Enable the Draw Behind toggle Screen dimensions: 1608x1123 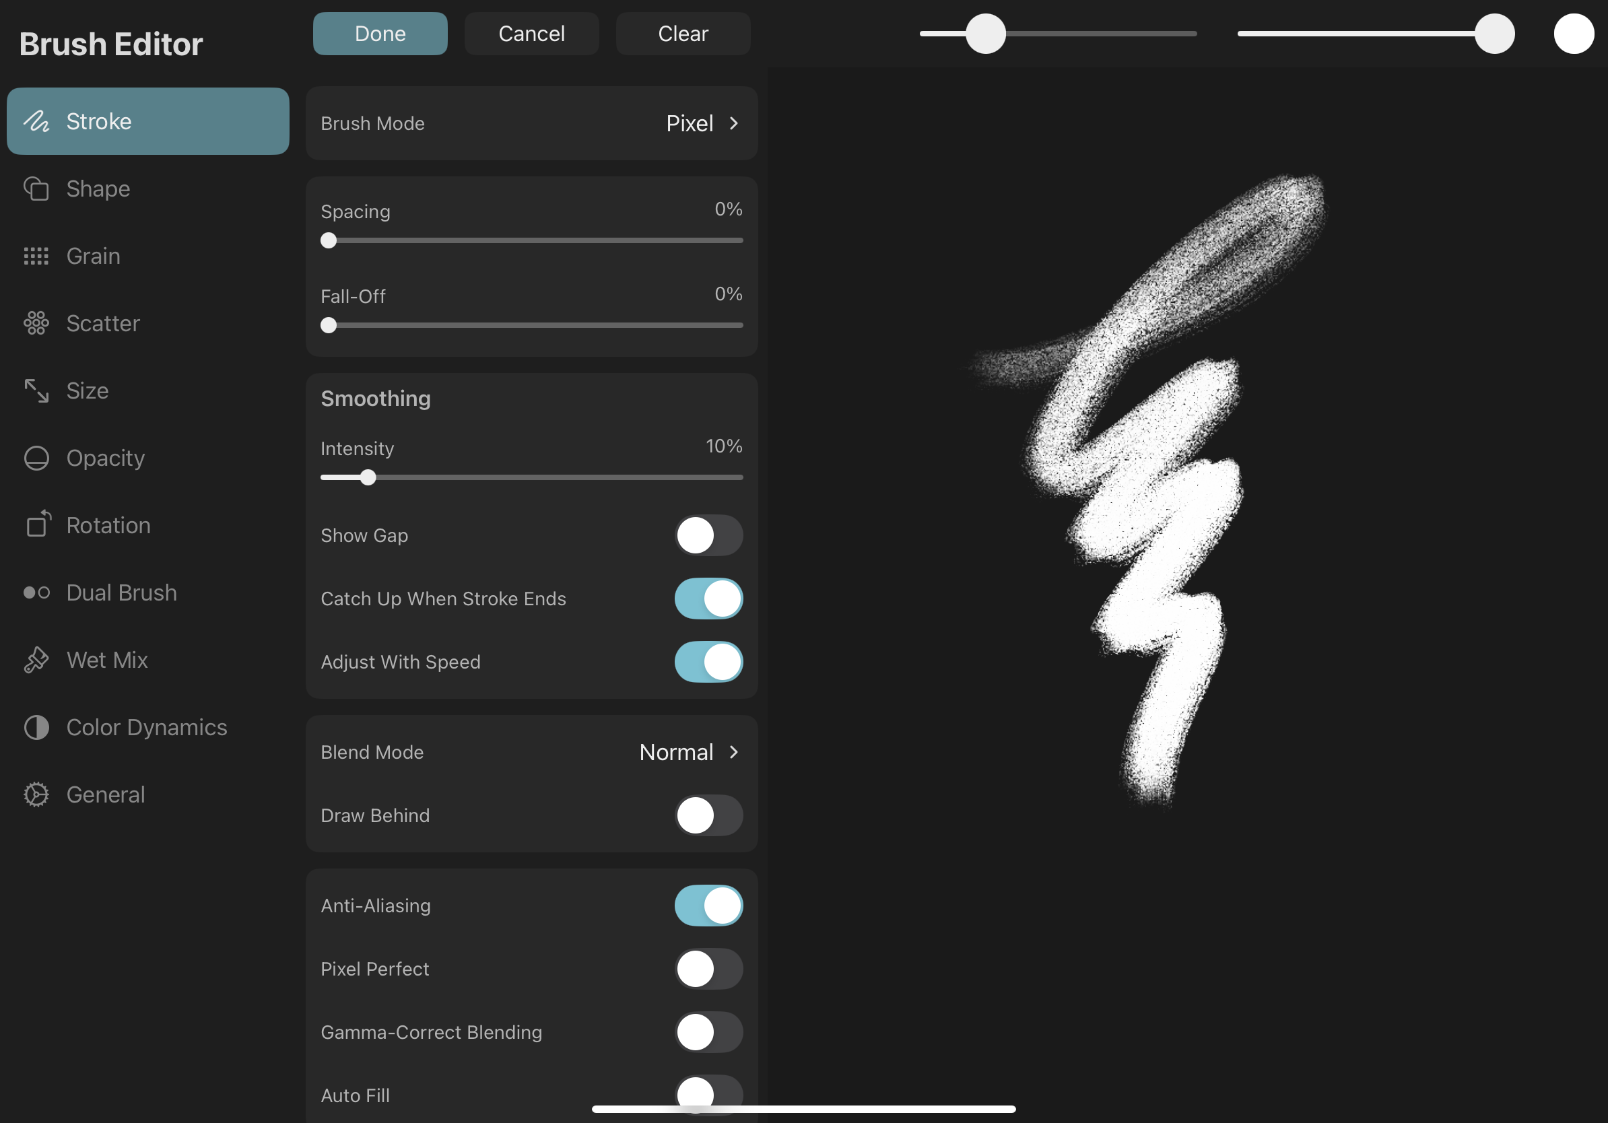pos(709,815)
